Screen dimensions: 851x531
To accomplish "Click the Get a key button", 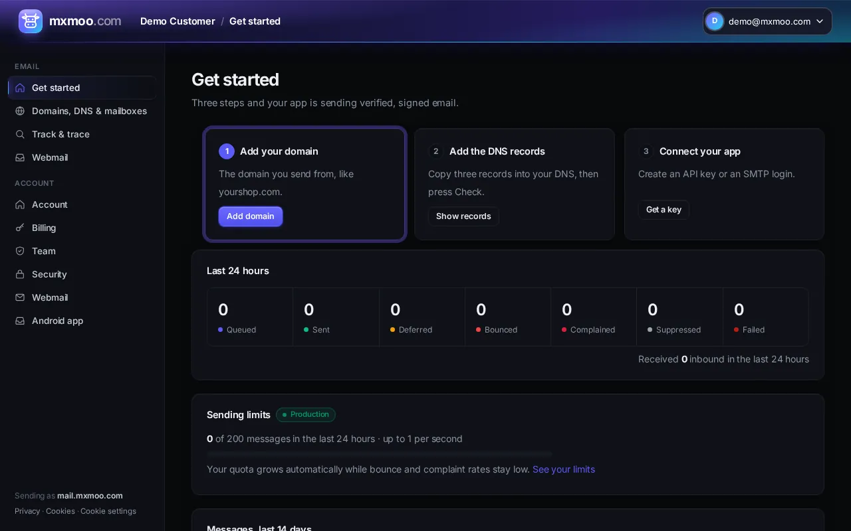I will click(664, 210).
